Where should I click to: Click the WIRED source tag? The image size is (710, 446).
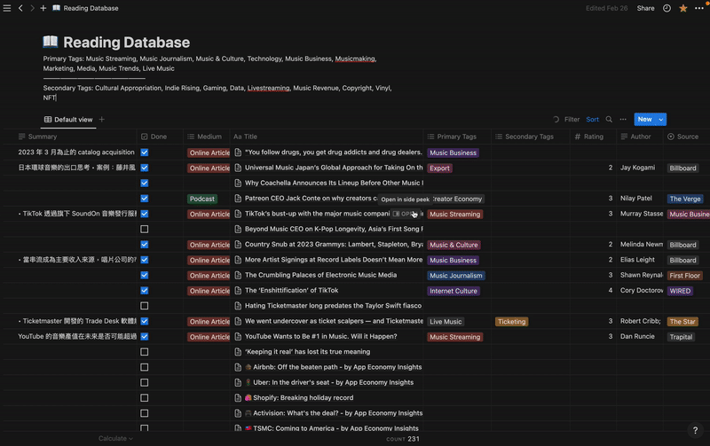pyautogui.click(x=680, y=291)
